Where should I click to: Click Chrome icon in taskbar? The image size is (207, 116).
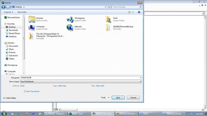tap(19, 114)
